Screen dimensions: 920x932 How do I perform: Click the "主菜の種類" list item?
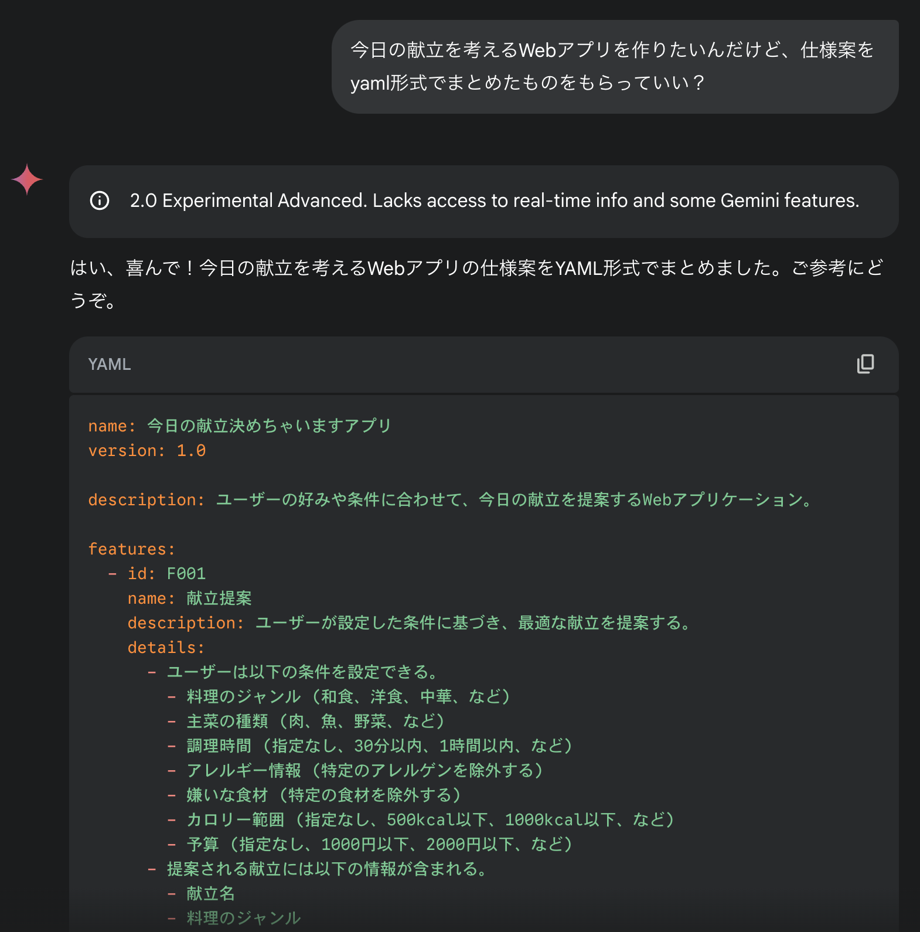tap(316, 722)
